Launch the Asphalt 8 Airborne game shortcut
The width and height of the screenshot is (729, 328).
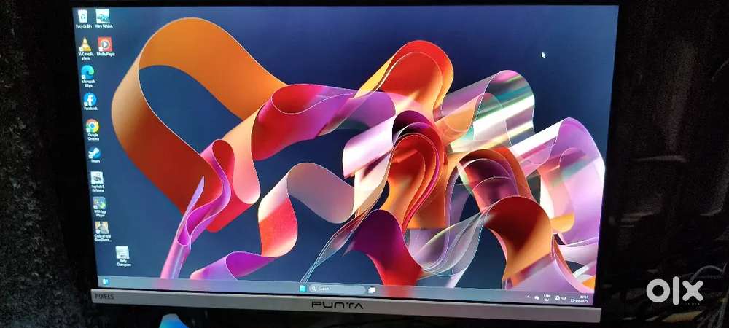pos(96,179)
